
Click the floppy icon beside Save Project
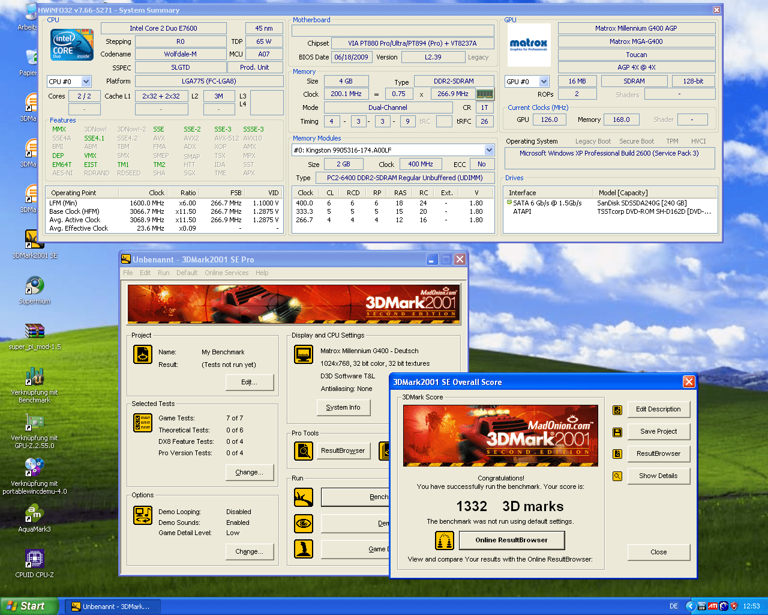617,432
